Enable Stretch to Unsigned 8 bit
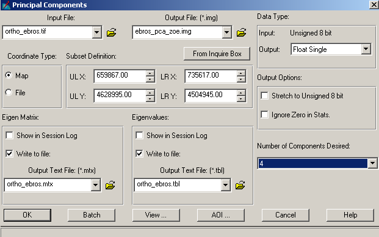The image size is (379, 237). tap(264, 95)
